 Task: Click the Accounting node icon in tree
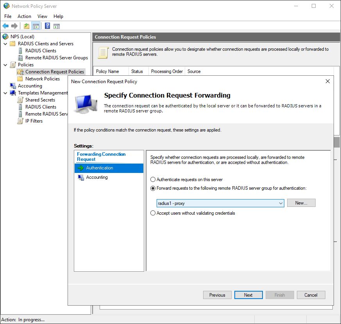pos(13,86)
